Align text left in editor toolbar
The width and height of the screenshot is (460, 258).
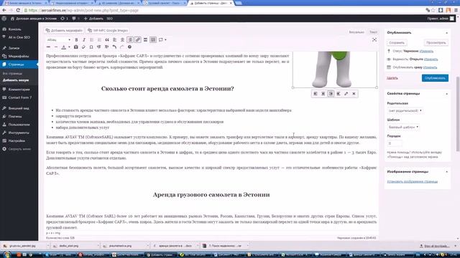click(x=115, y=40)
